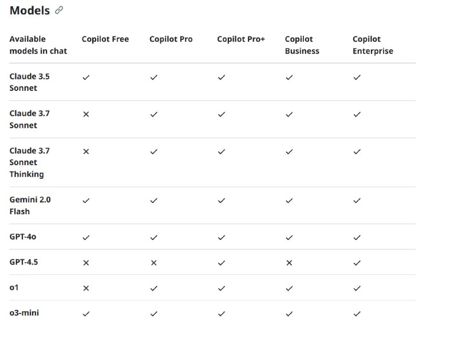Click the o3-mini row label
This screenshot has width=458, height=340.
click(x=25, y=313)
